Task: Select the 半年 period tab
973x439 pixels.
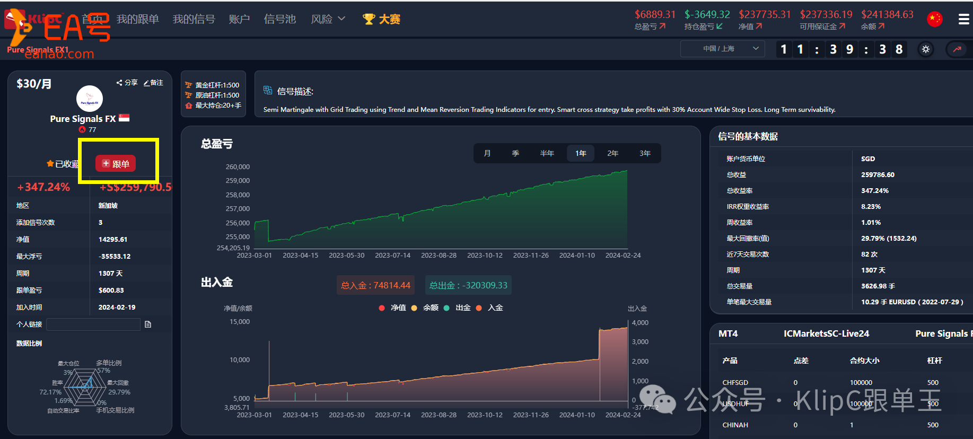Action: [x=547, y=153]
